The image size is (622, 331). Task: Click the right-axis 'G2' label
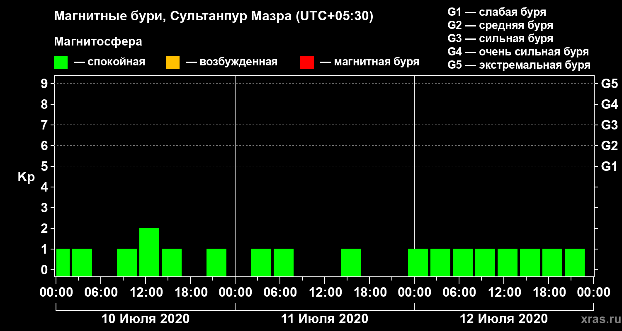(x=609, y=146)
